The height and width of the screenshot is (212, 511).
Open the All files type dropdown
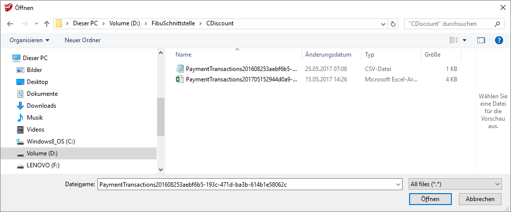455,184
